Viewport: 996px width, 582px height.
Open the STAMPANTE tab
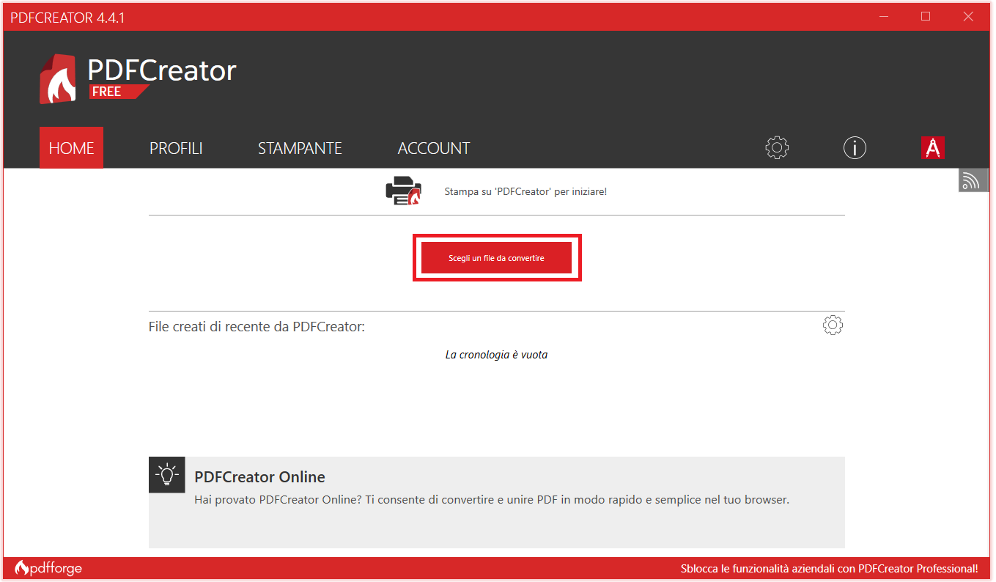coord(299,147)
